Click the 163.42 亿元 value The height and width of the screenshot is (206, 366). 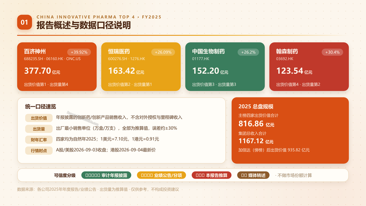coord(126,71)
